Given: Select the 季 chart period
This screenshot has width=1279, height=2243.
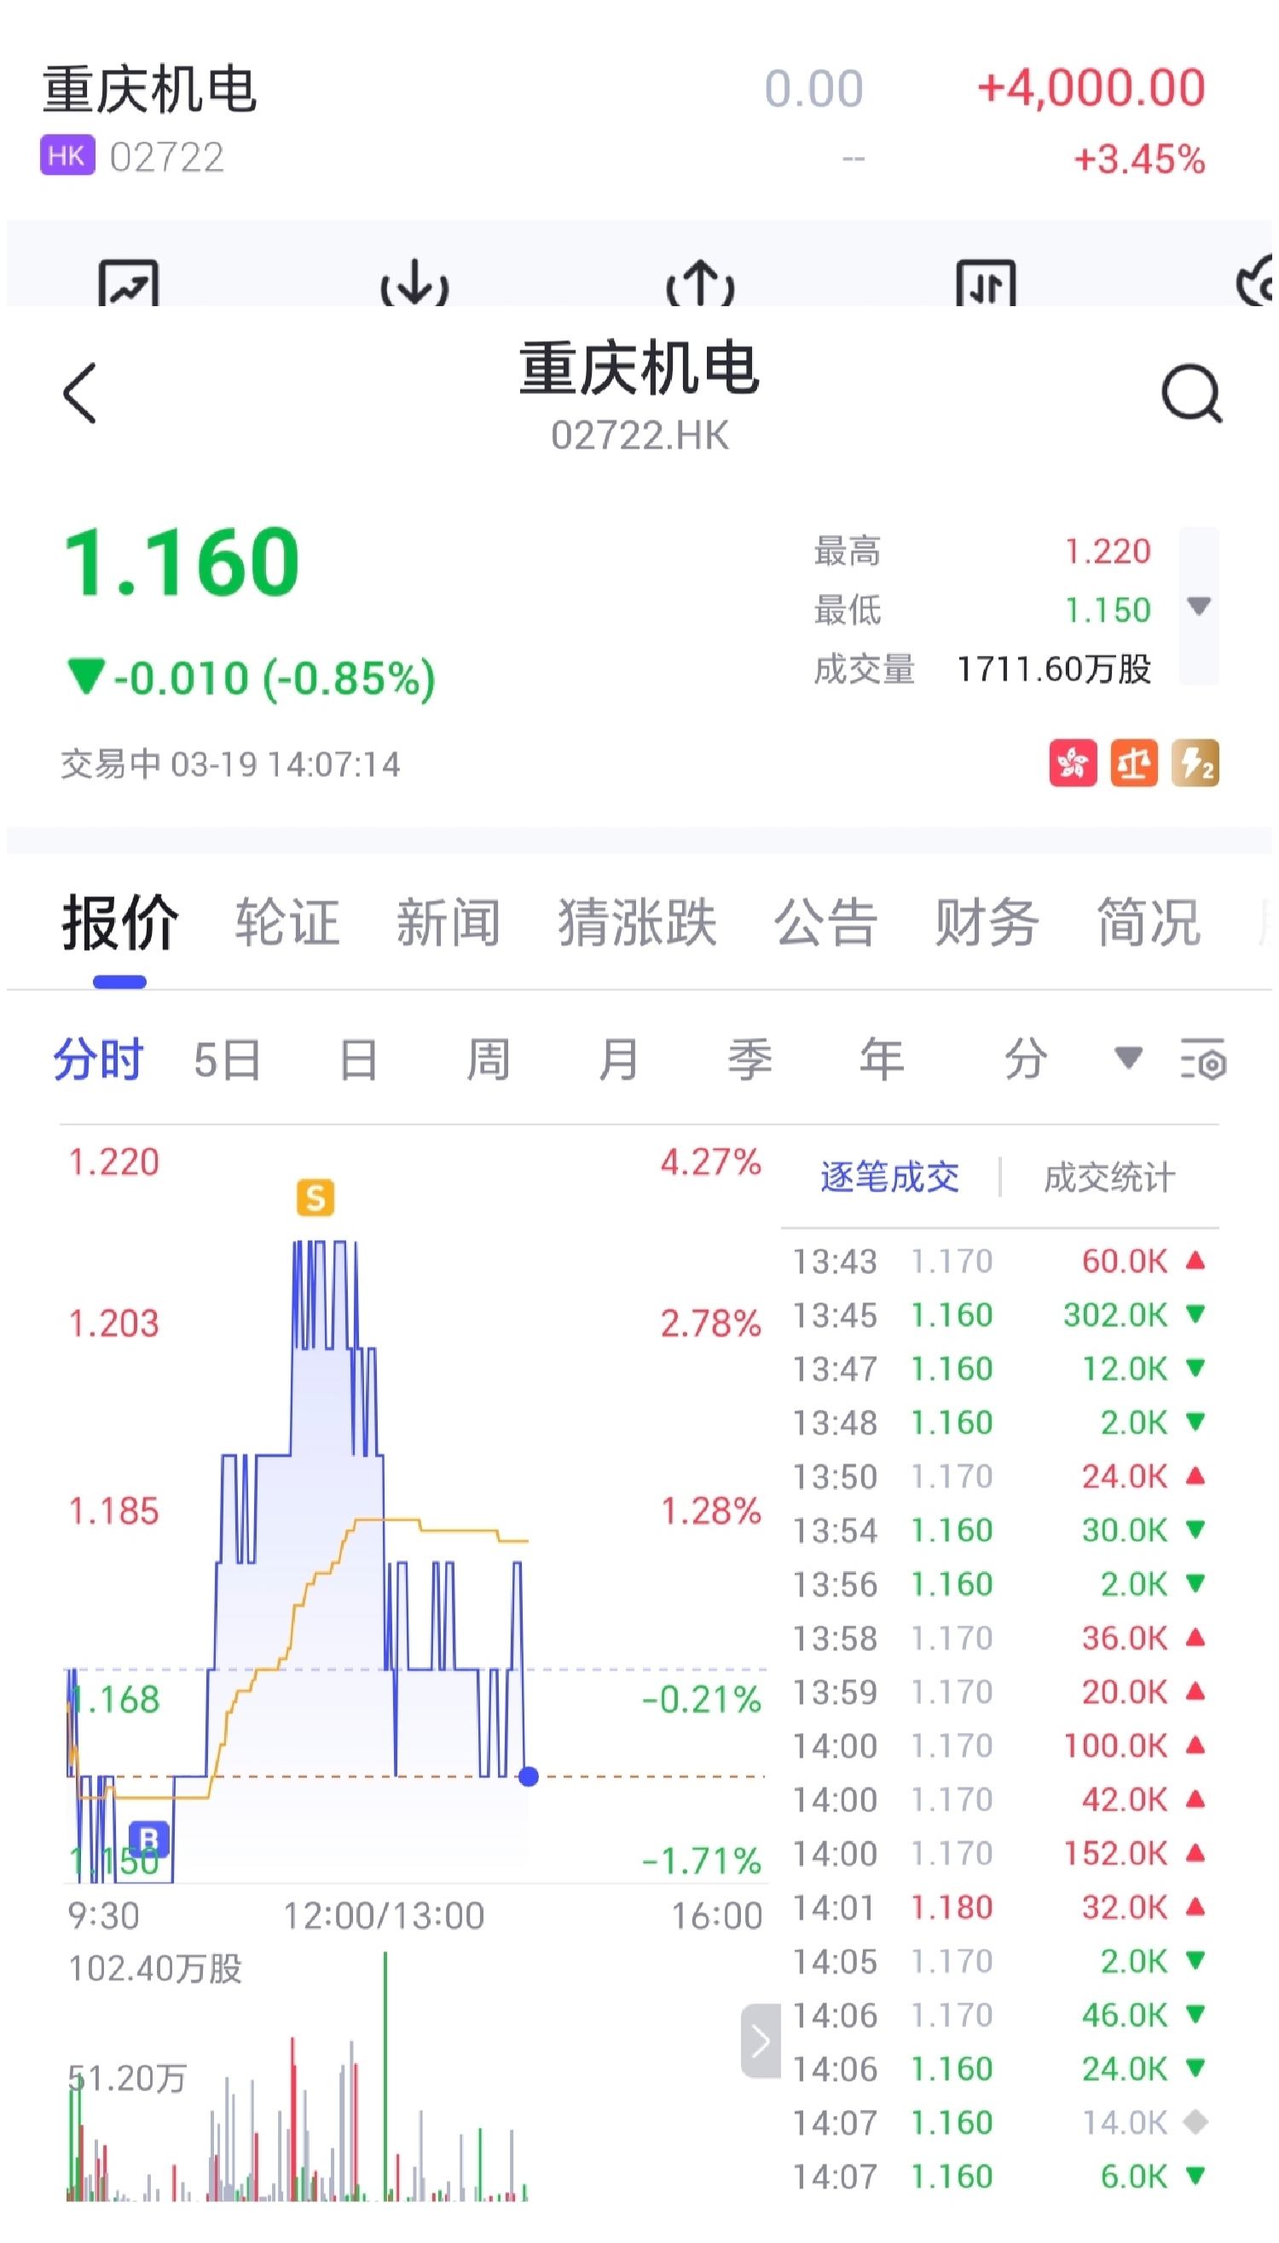Looking at the screenshot, I should (749, 1058).
